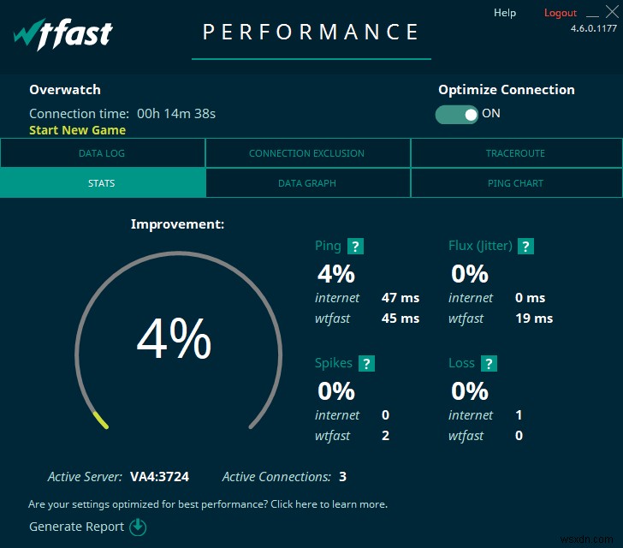The image size is (623, 548).
Task: Select the Stats tab
Action: tap(102, 183)
